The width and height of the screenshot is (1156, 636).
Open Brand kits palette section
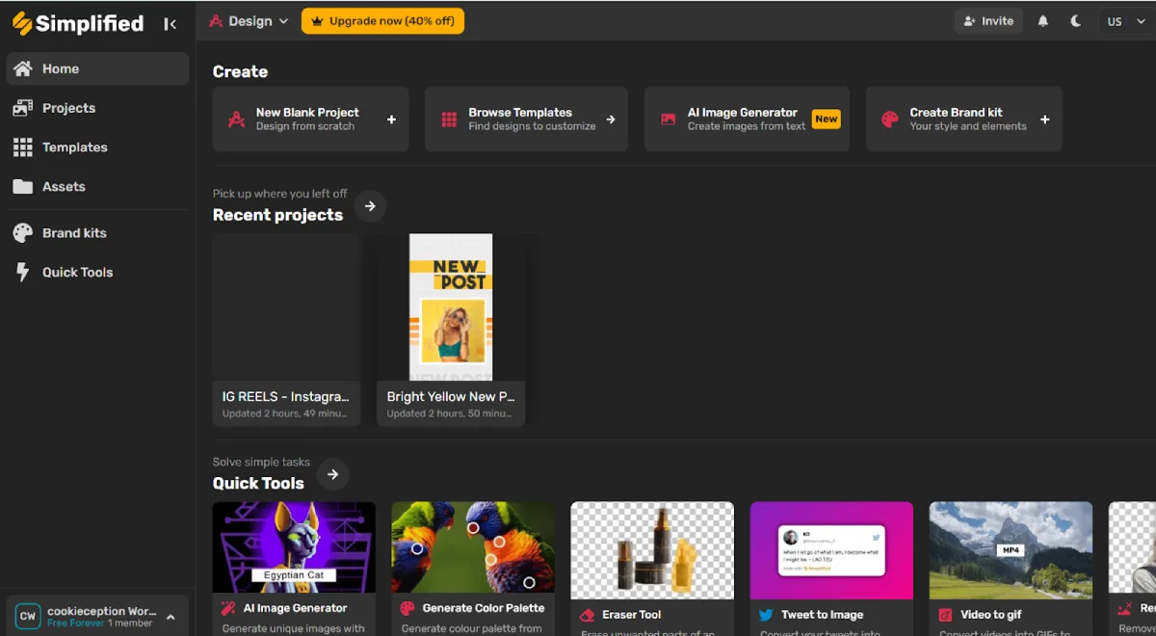point(74,233)
